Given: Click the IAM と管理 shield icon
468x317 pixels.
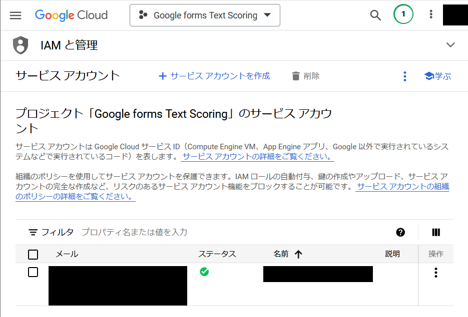Looking at the screenshot, I should pyautogui.click(x=21, y=45).
